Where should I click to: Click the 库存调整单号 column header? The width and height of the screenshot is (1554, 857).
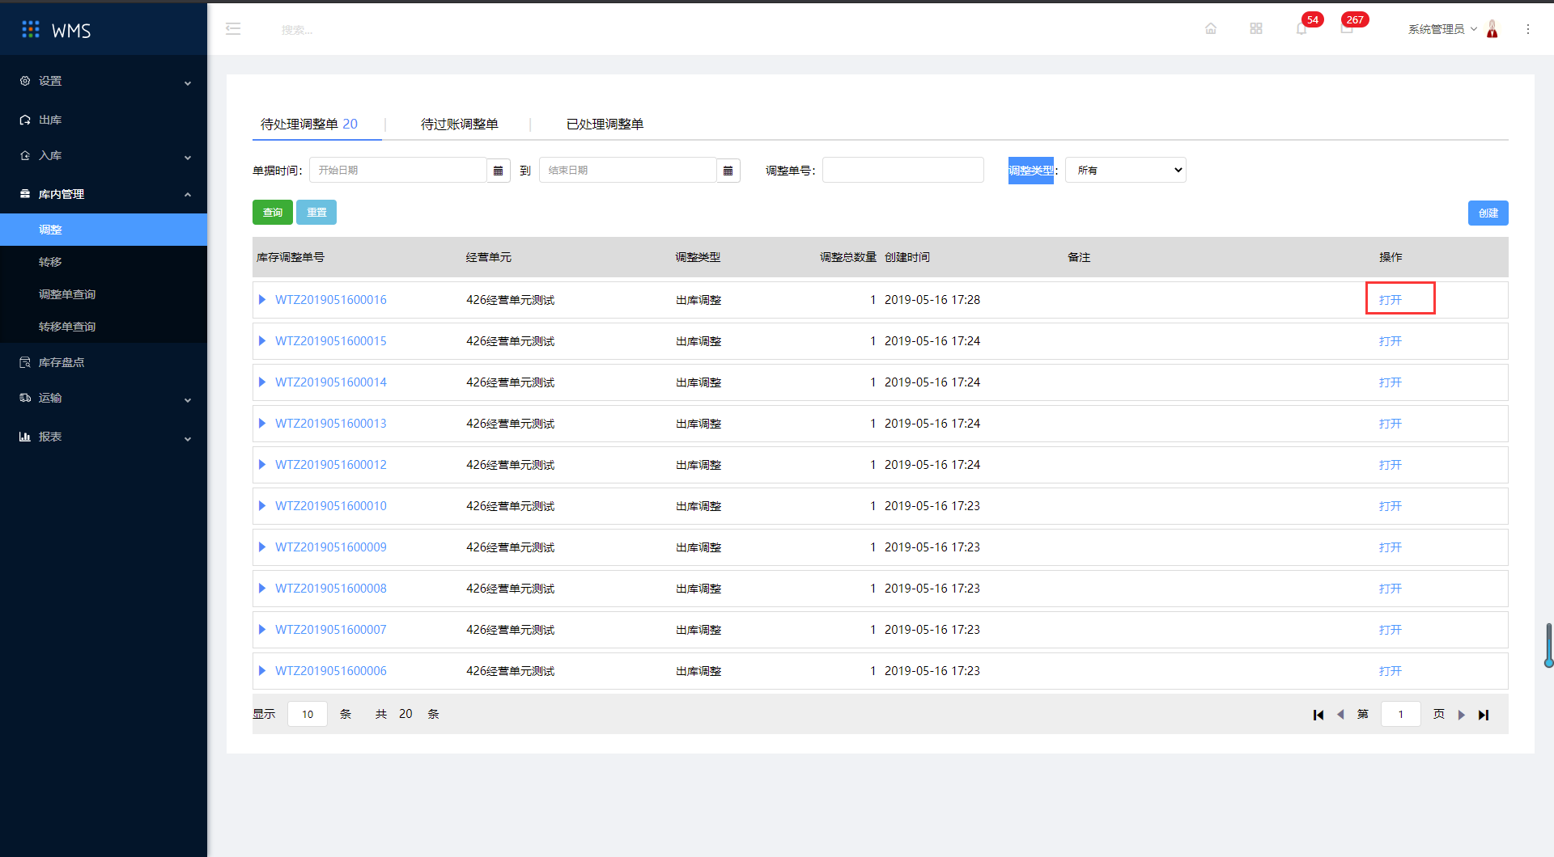pyautogui.click(x=291, y=257)
